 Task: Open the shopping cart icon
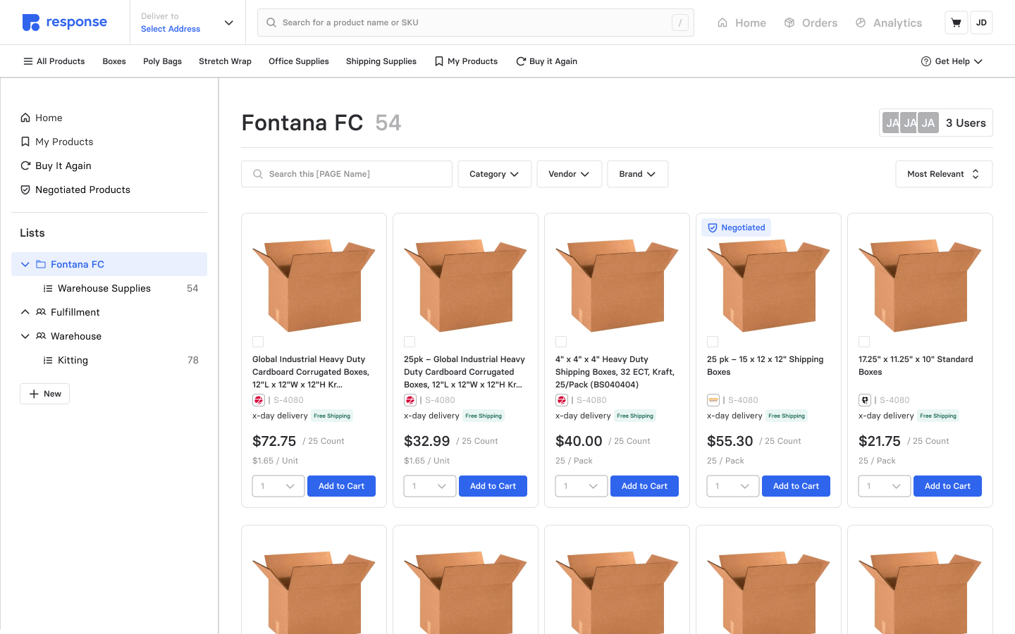(956, 23)
